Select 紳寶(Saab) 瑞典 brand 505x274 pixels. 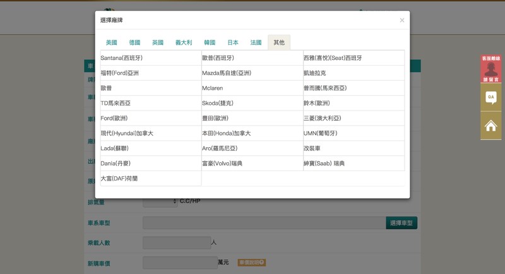click(353, 164)
